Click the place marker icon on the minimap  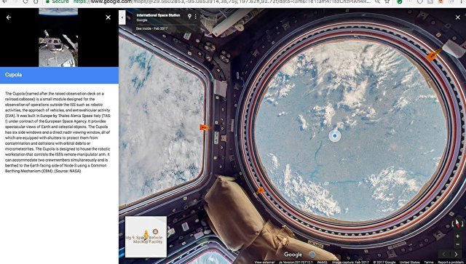(x=155, y=231)
